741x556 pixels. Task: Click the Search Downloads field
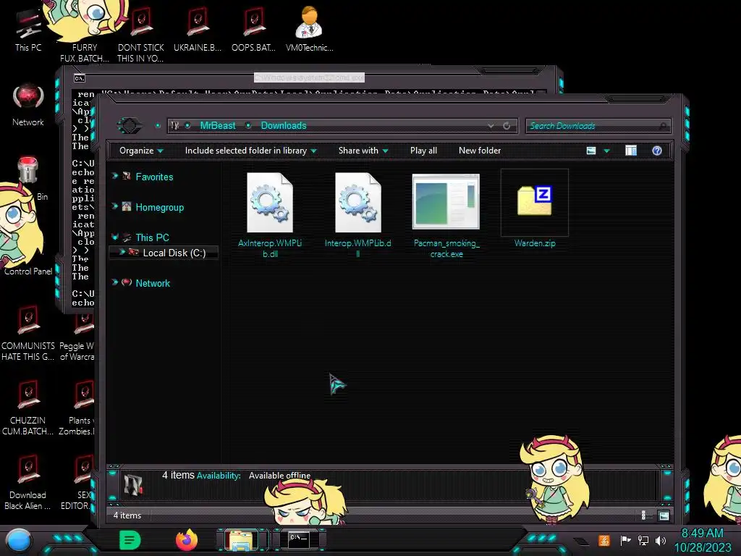pyautogui.click(x=598, y=126)
